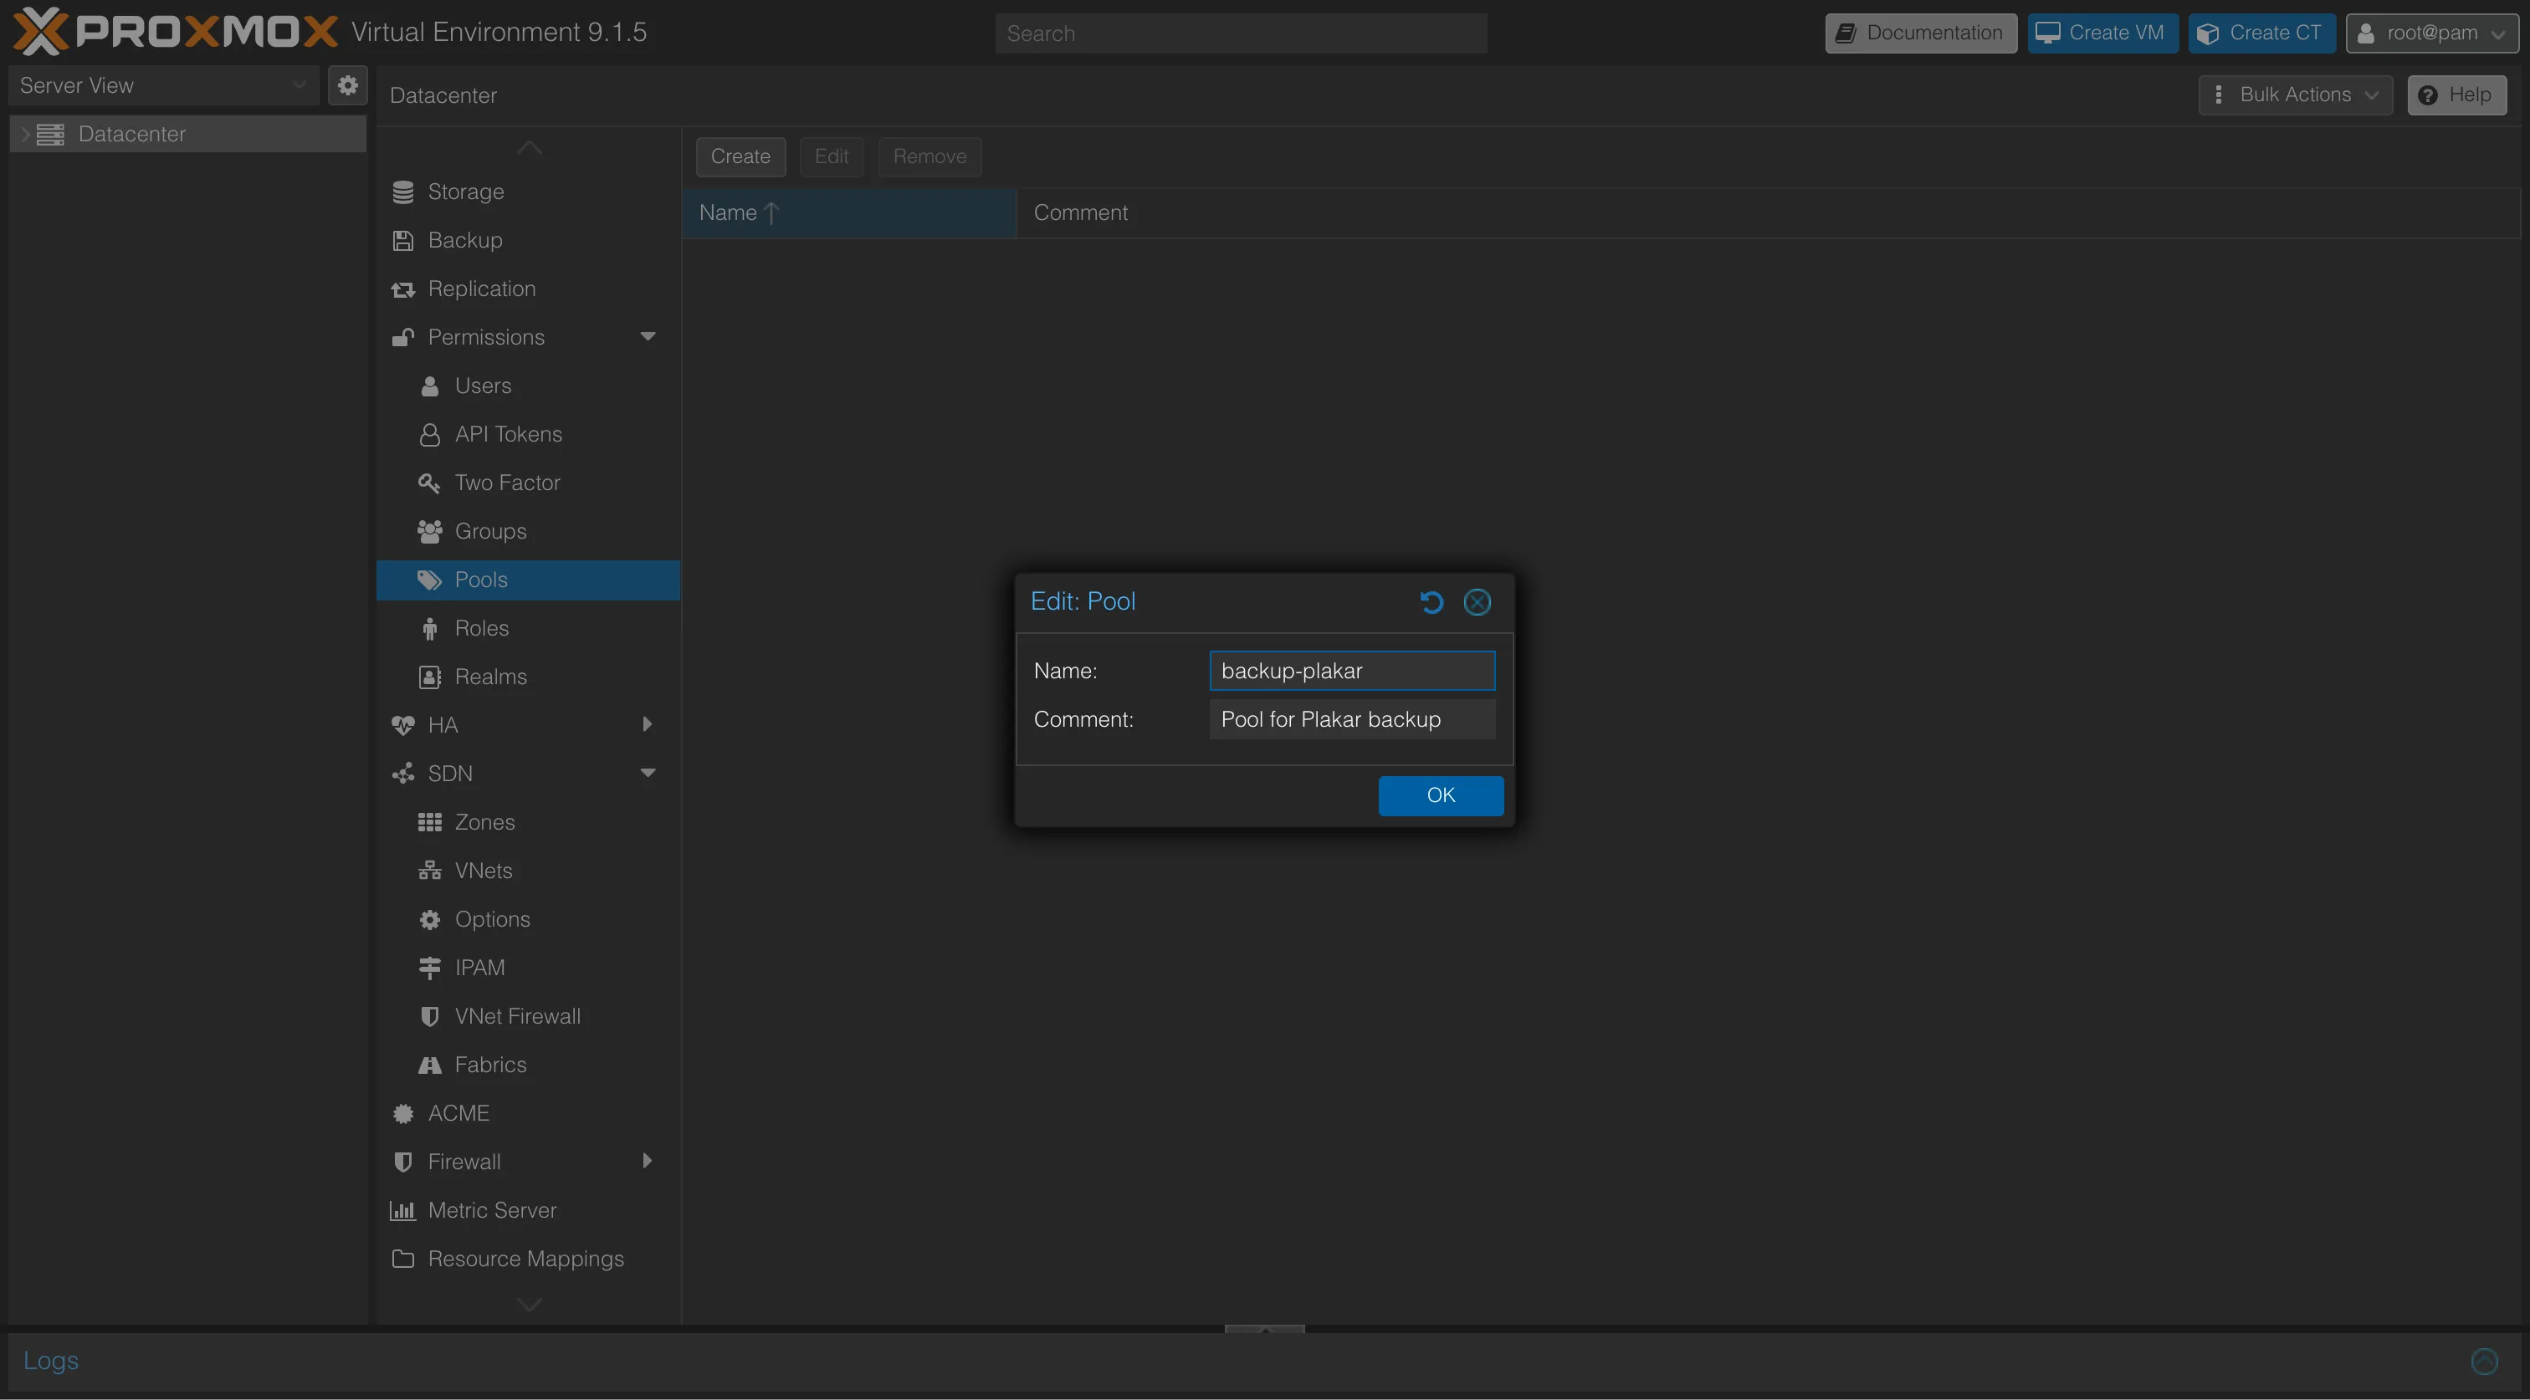2530x1400 pixels.
Task: Click Create CT button
Action: click(x=2261, y=33)
